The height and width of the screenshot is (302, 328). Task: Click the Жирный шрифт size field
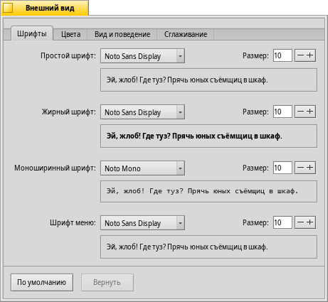282,112
